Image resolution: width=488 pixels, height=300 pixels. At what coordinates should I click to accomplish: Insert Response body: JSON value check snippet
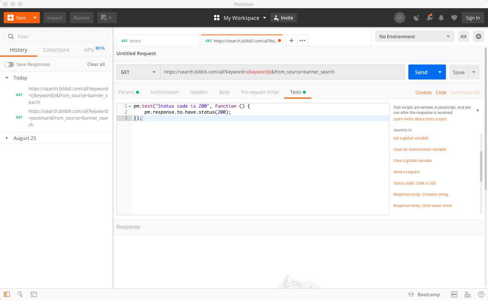coord(423,205)
